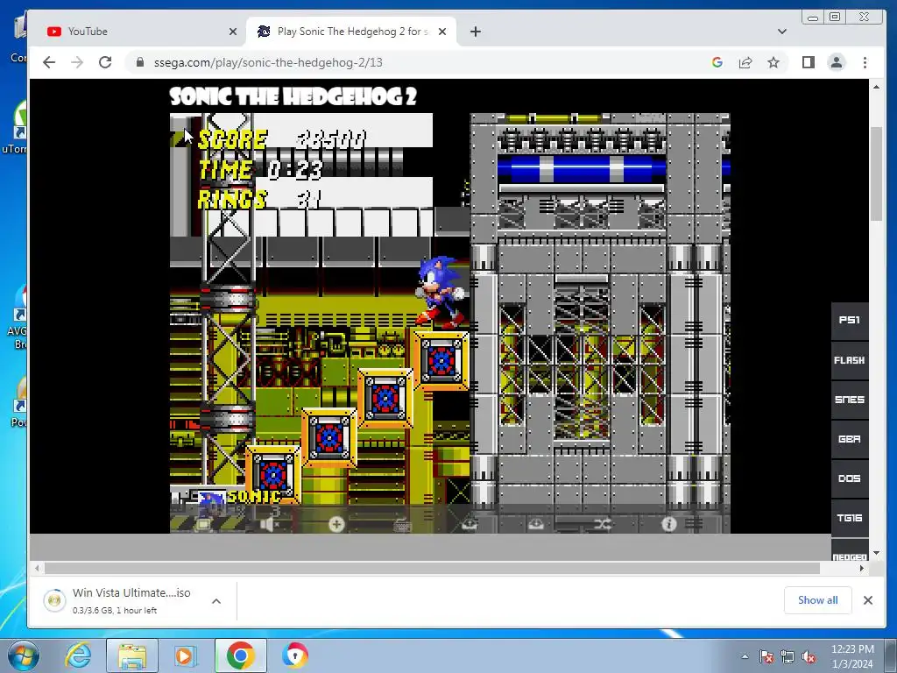Expand the tab search chevron

pyautogui.click(x=782, y=32)
